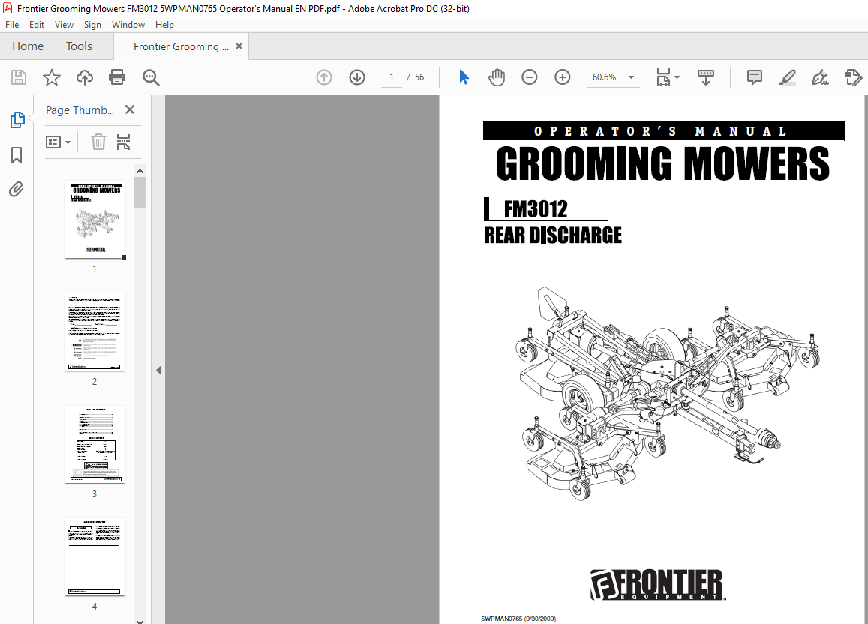The image size is (868, 624).
Task: Open the Sign document pen tool
Action: point(820,77)
